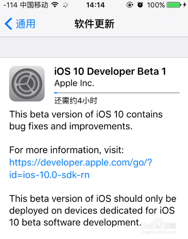Tap the 100% battery percentage text
Viewport: 188px width, 239px height.
click(156, 5)
